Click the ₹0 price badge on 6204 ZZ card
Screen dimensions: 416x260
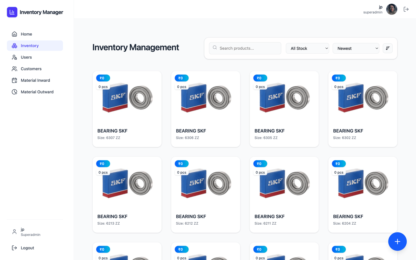pos(339,164)
